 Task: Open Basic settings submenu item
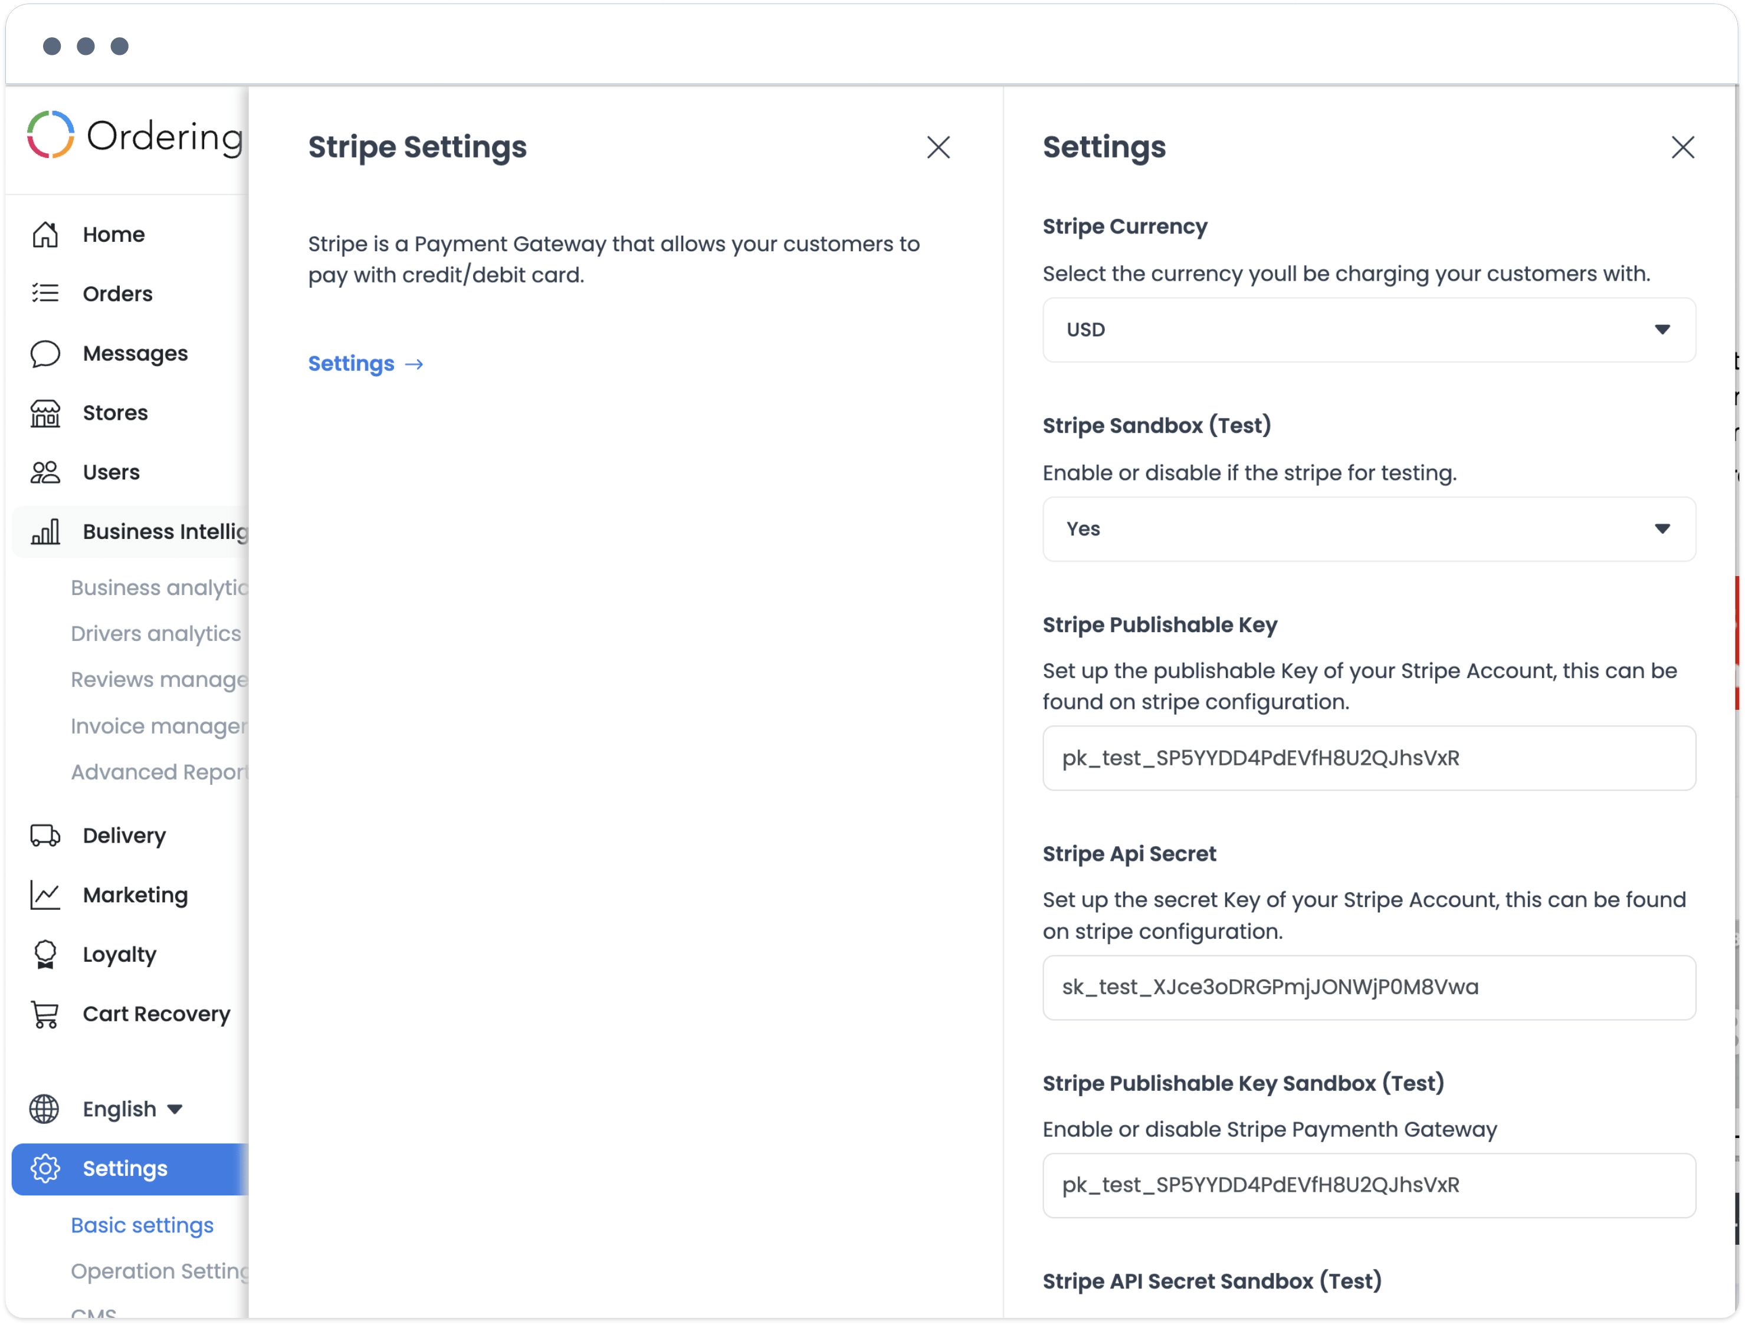point(142,1225)
